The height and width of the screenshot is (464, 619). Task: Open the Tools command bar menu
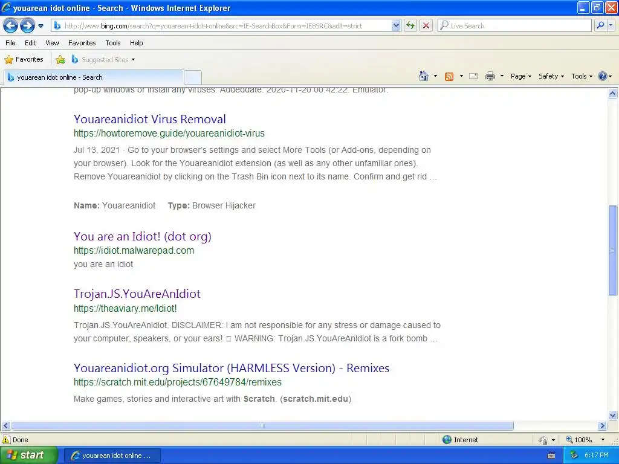coord(582,76)
